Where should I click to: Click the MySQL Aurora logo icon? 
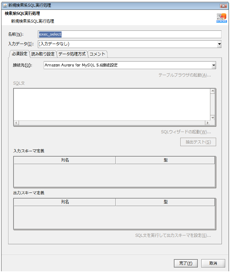(x=222, y=18)
